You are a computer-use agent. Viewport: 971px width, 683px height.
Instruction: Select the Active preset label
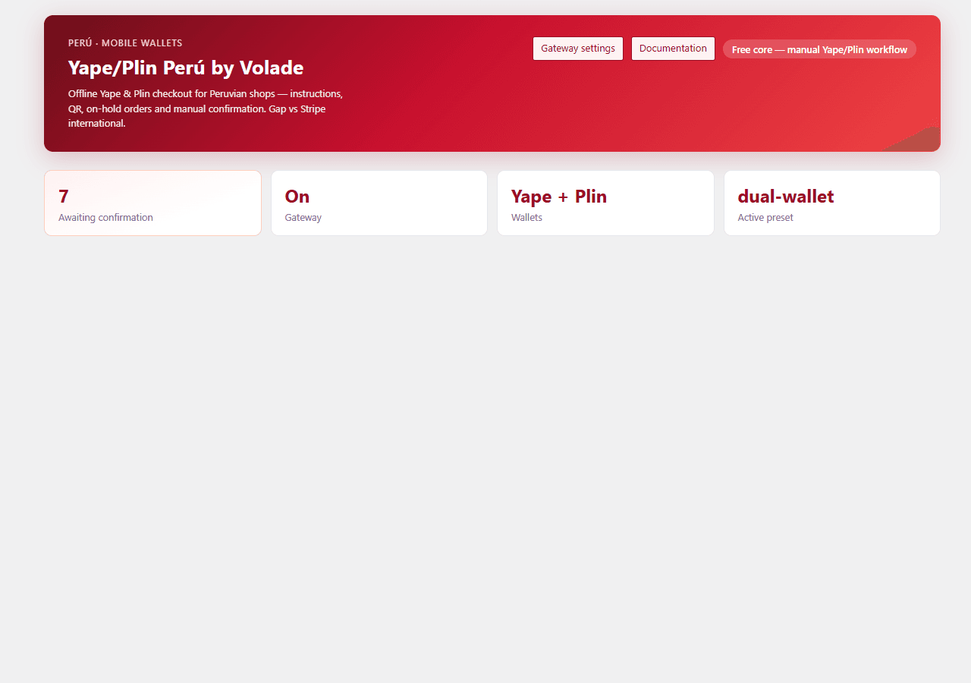coord(765,217)
